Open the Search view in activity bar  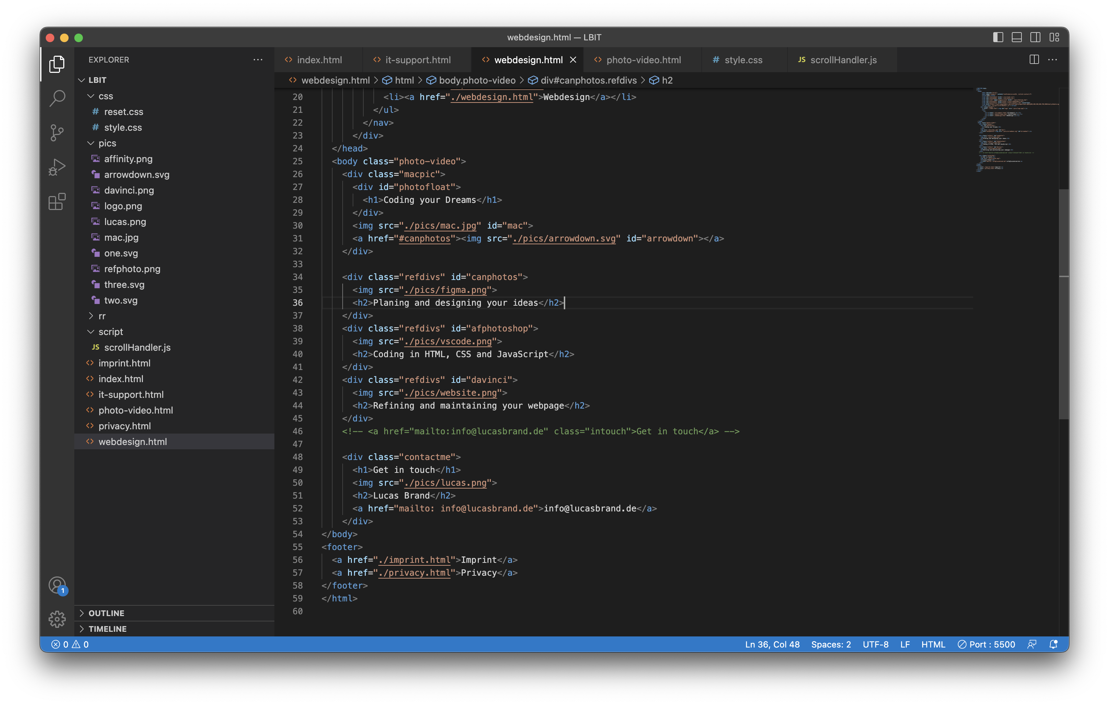pos(57,97)
